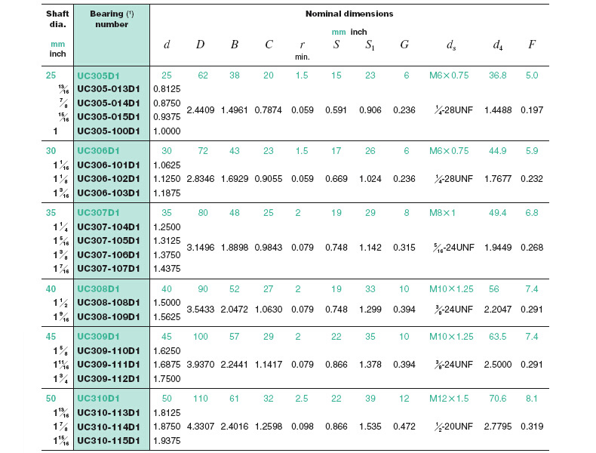Select the UC306-102D1 bearing entry
This screenshot has height=453, width=596.
(109, 179)
